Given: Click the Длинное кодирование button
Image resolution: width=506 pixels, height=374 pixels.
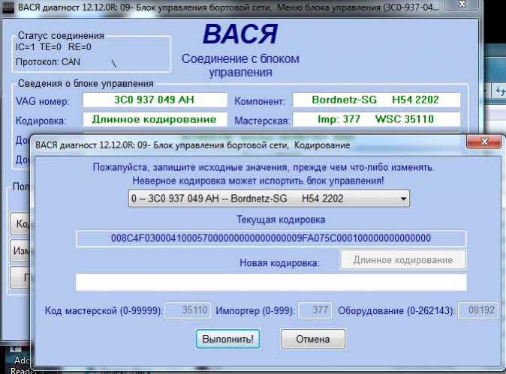Looking at the screenshot, I should pyautogui.click(x=402, y=259).
